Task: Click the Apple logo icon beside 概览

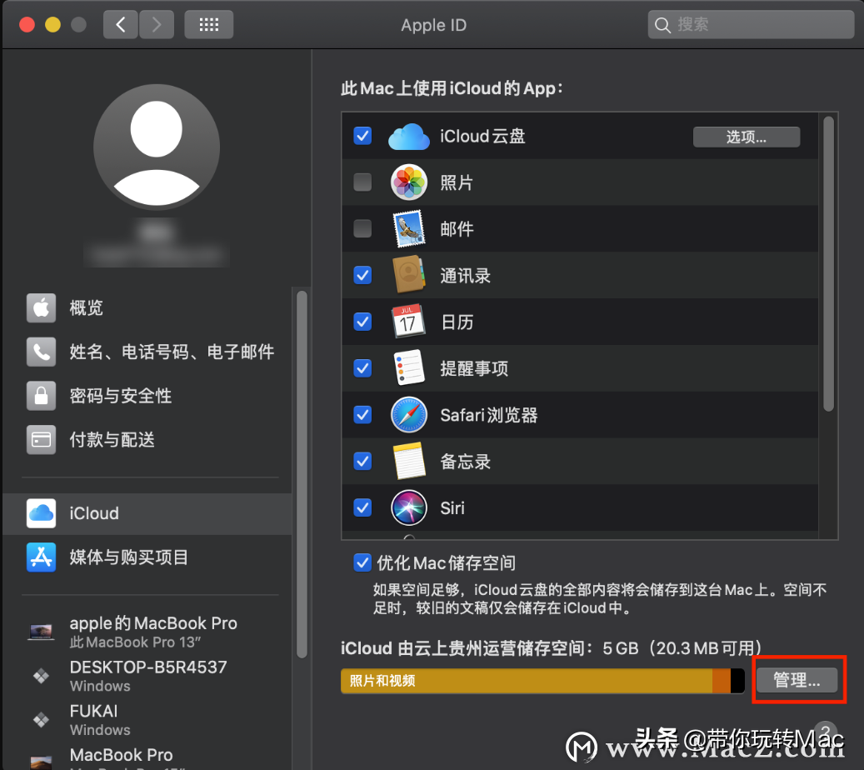Action: [x=42, y=307]
